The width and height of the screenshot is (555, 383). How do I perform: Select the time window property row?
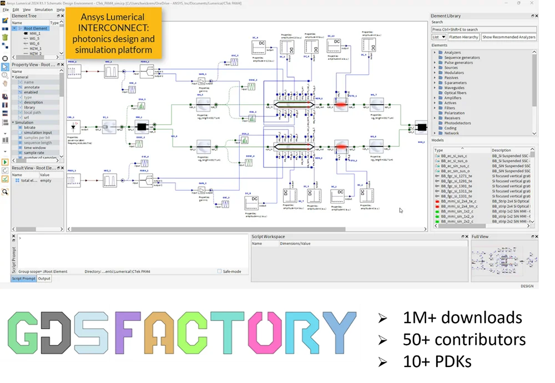[36, 147]
